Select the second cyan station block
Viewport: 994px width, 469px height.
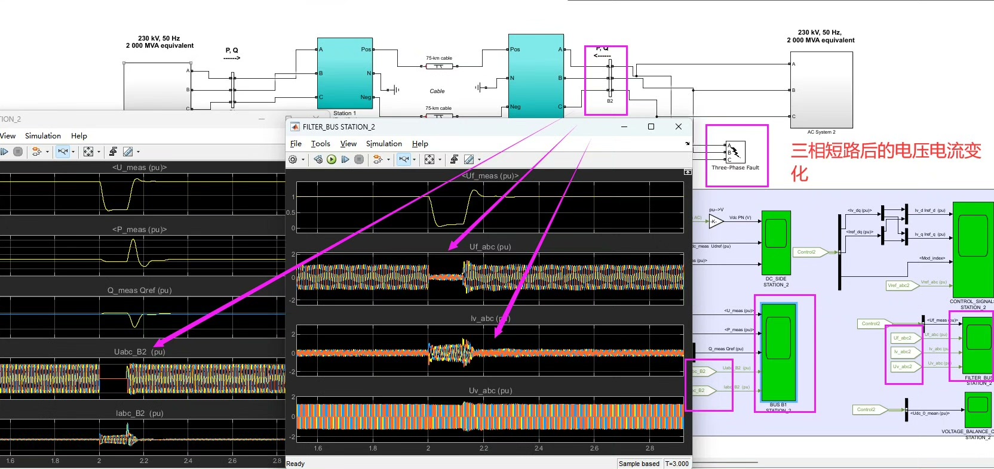536,76
